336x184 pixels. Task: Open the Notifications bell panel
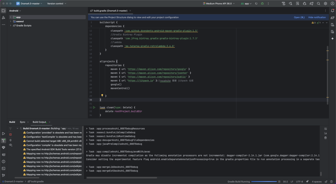point(332,11)
